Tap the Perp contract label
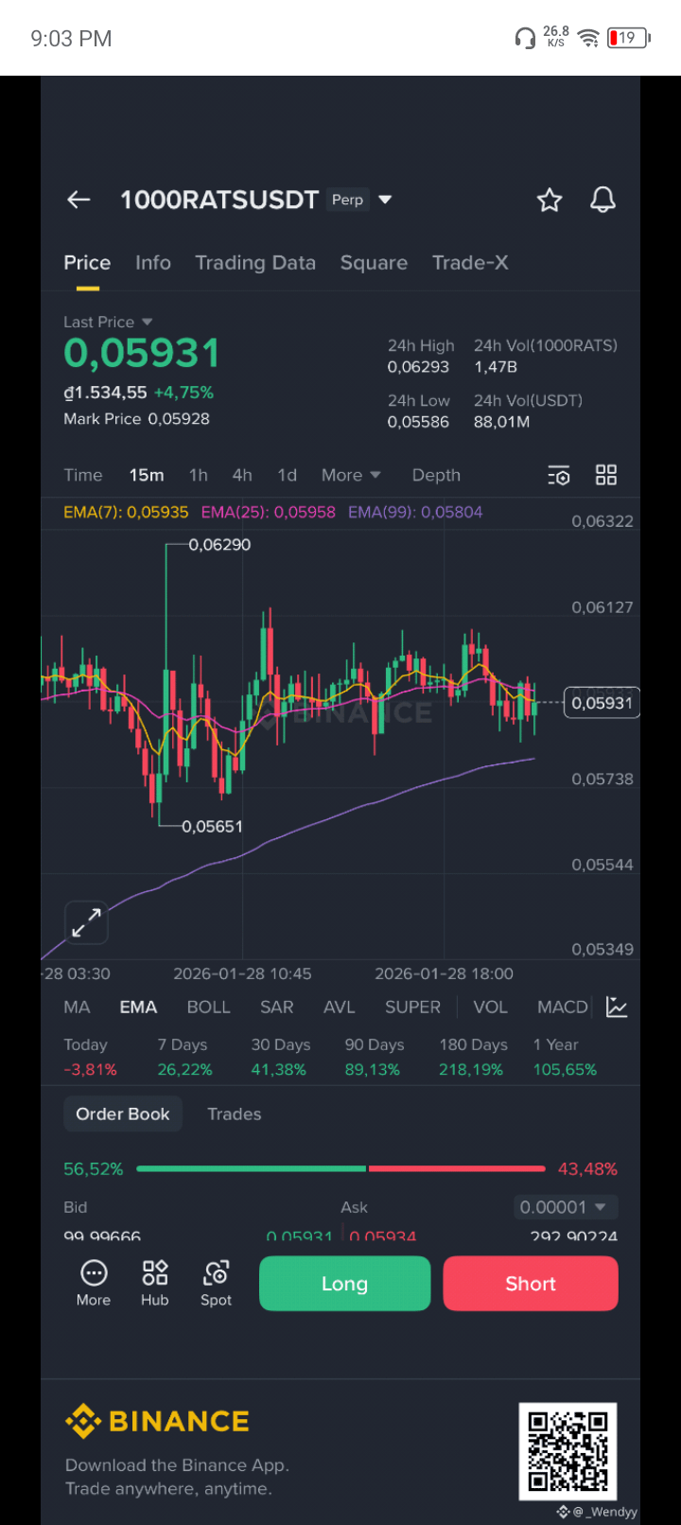 click(x=347, y=200)
